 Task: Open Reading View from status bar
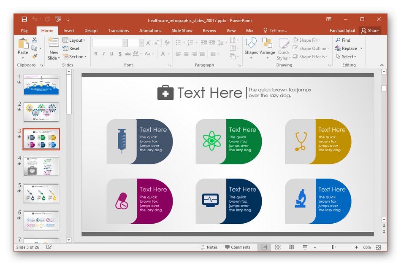coord(291,247)
